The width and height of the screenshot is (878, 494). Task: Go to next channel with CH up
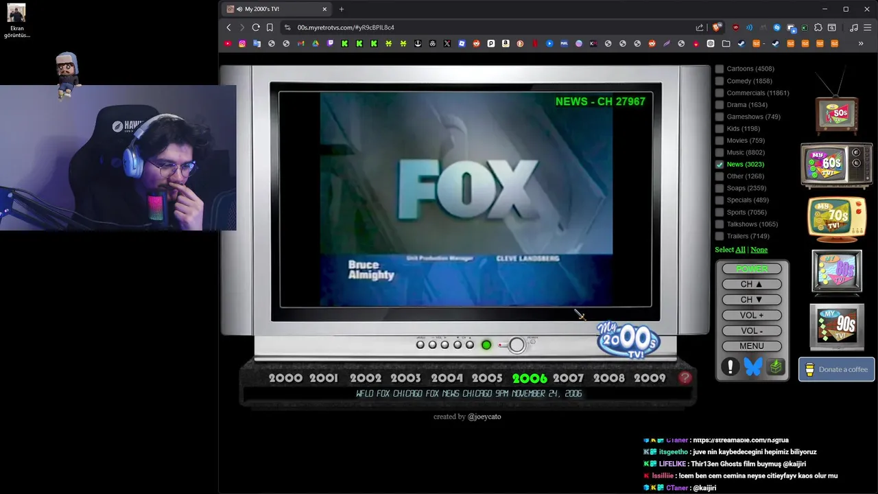[752, 284]
